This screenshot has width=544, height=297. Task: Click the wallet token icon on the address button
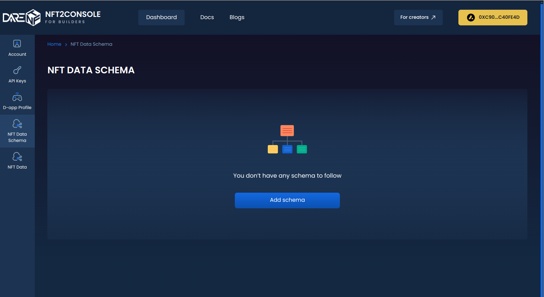470,18
